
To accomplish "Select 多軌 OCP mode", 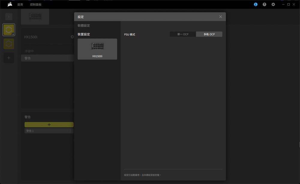I will [x=209, y=34].
